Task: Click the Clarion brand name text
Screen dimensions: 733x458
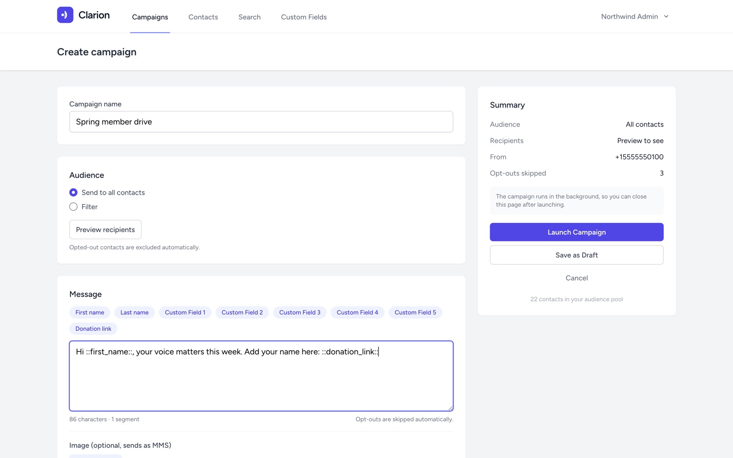Action: pyautogui.click(x=94, y=15)
